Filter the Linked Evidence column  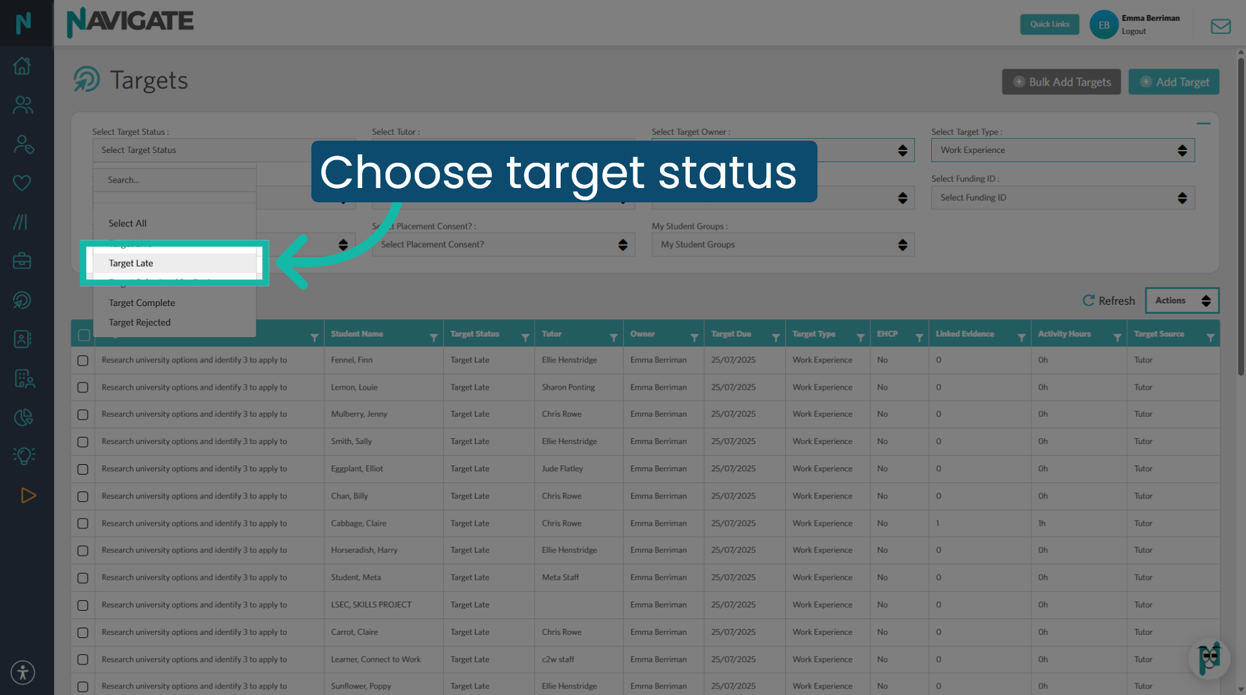[x=1021, y=338]
